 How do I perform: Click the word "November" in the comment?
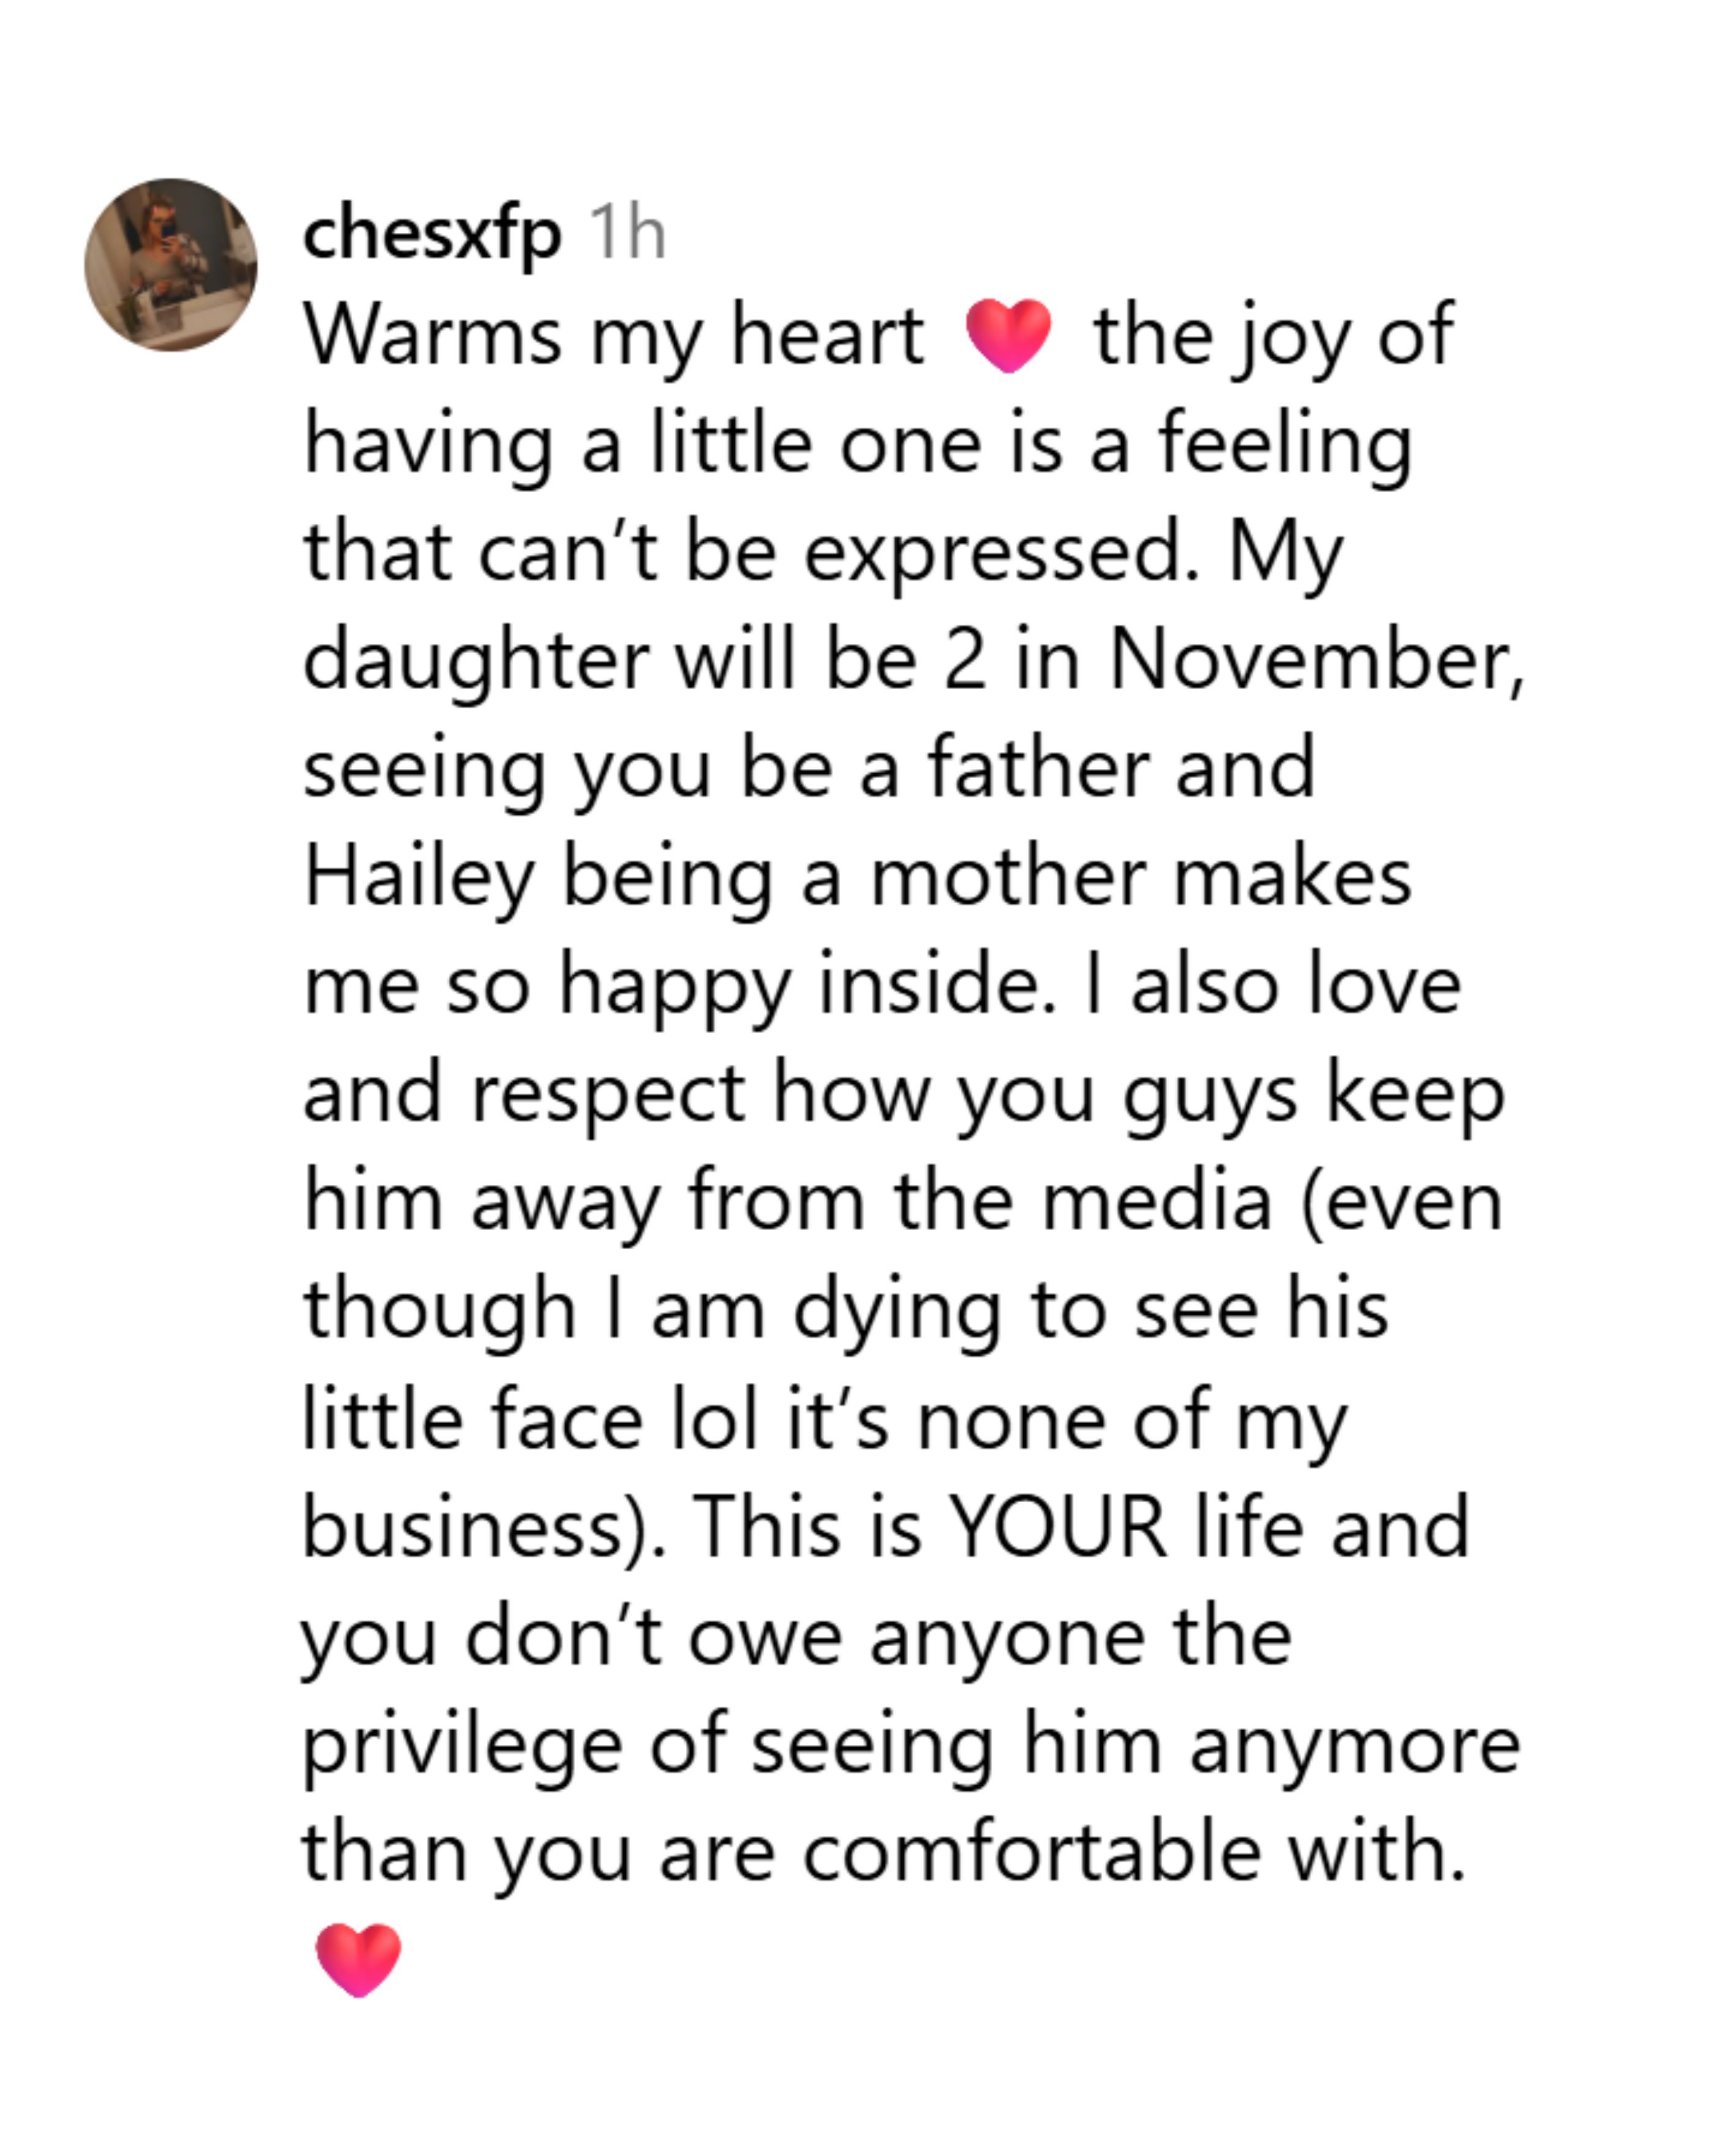click(1315, 661)
